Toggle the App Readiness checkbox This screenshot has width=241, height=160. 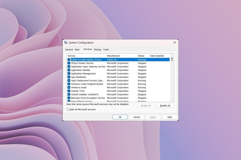tap(69, 77)
